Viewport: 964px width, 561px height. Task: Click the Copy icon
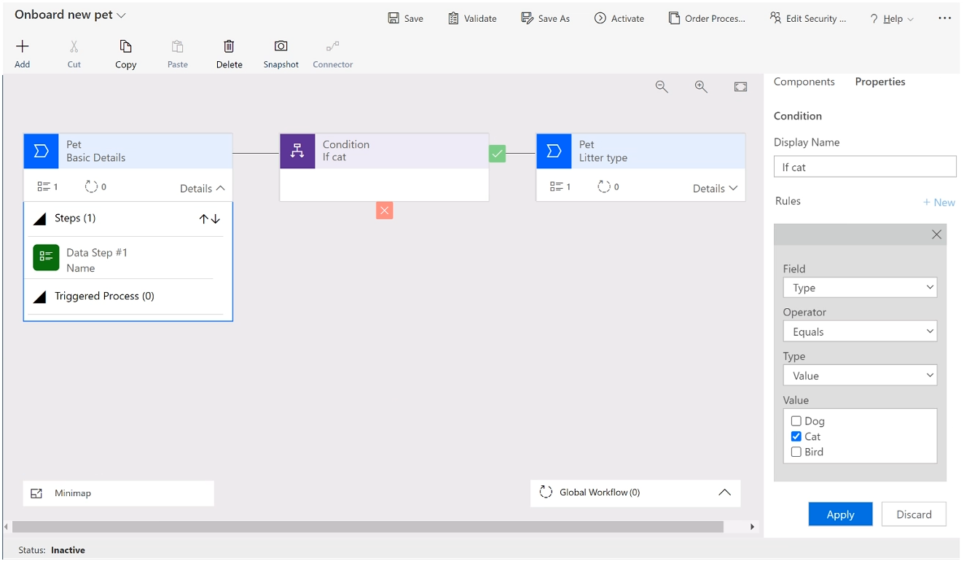click(x=125, y=47)
